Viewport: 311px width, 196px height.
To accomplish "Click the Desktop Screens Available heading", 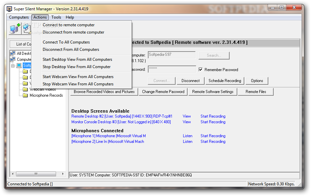I will [100, 111].
